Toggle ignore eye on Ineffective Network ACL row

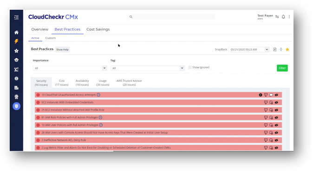pos(276,140)
